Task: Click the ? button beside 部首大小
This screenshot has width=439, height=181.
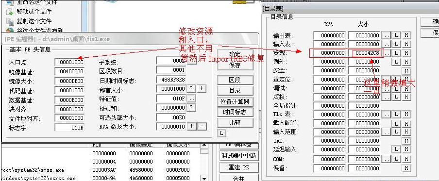Action: (x=191, y=89)
